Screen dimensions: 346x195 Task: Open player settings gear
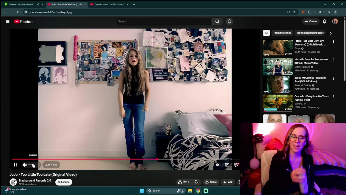(x=236, y=165)
